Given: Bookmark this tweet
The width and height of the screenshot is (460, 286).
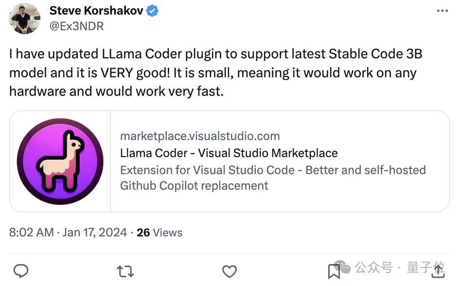Looking at the screenshot, I should [334, 271].
